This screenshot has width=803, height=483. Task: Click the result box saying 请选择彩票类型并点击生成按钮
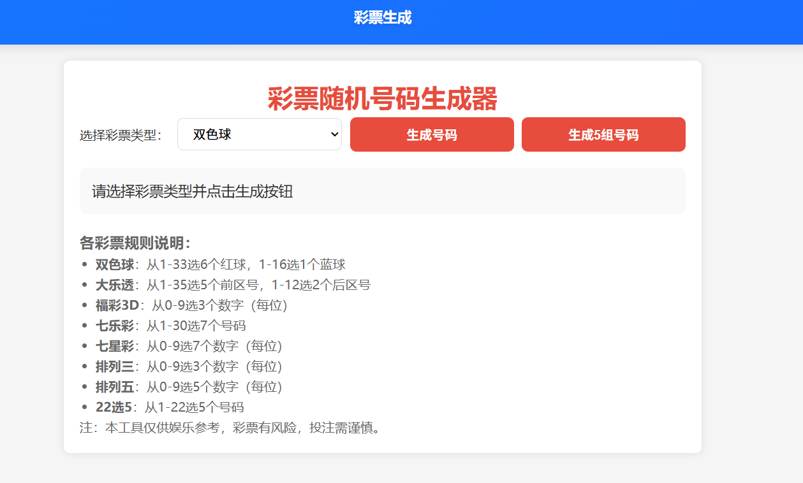pos(383,191)
